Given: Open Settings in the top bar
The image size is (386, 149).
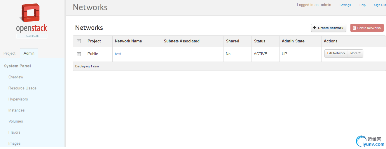Looking at the screenshot, I should [x=345, y=5].
